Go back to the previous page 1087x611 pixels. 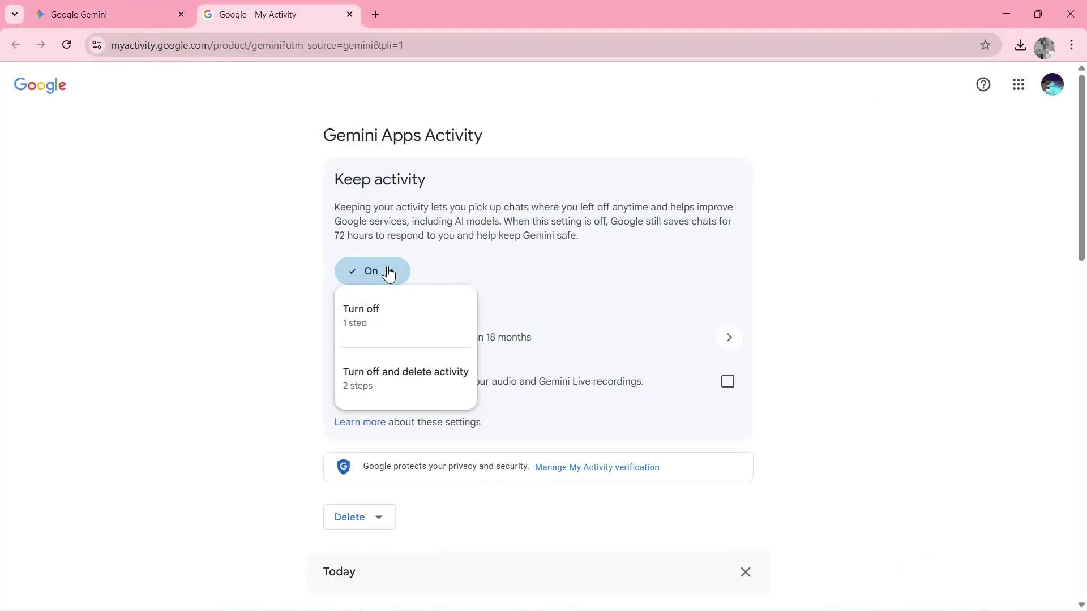[15, 45]
